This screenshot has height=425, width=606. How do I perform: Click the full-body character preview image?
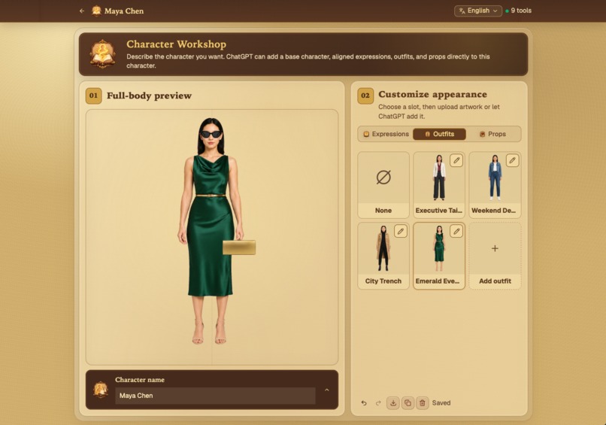pyautogui.click(x=212, y=231)
